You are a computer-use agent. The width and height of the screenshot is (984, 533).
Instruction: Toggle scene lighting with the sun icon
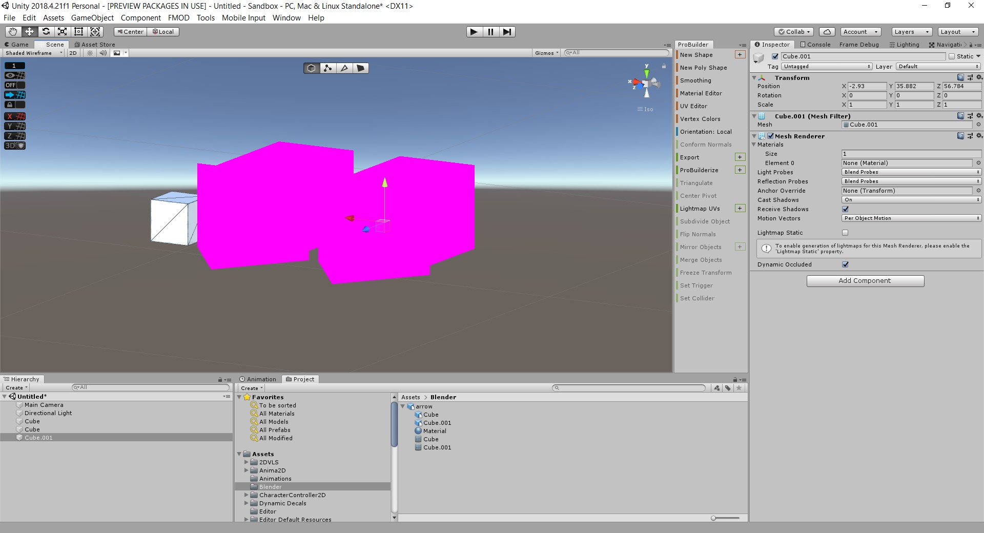pyautogui.click(x=90, y=52)
